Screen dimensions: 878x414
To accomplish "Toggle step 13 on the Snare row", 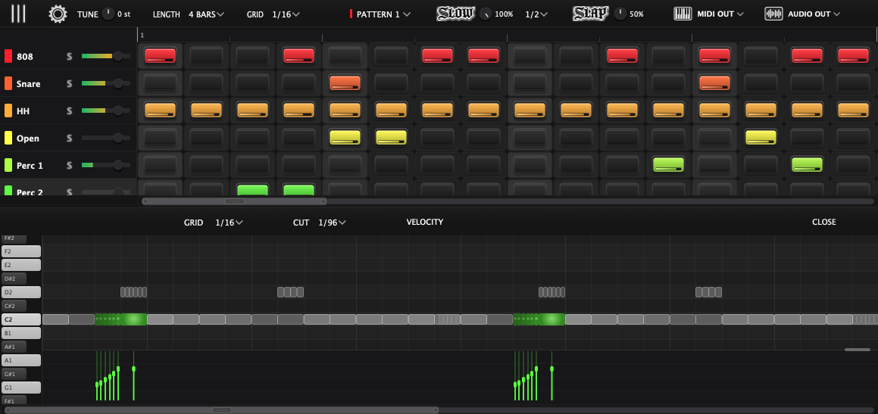I will [715, 83].
